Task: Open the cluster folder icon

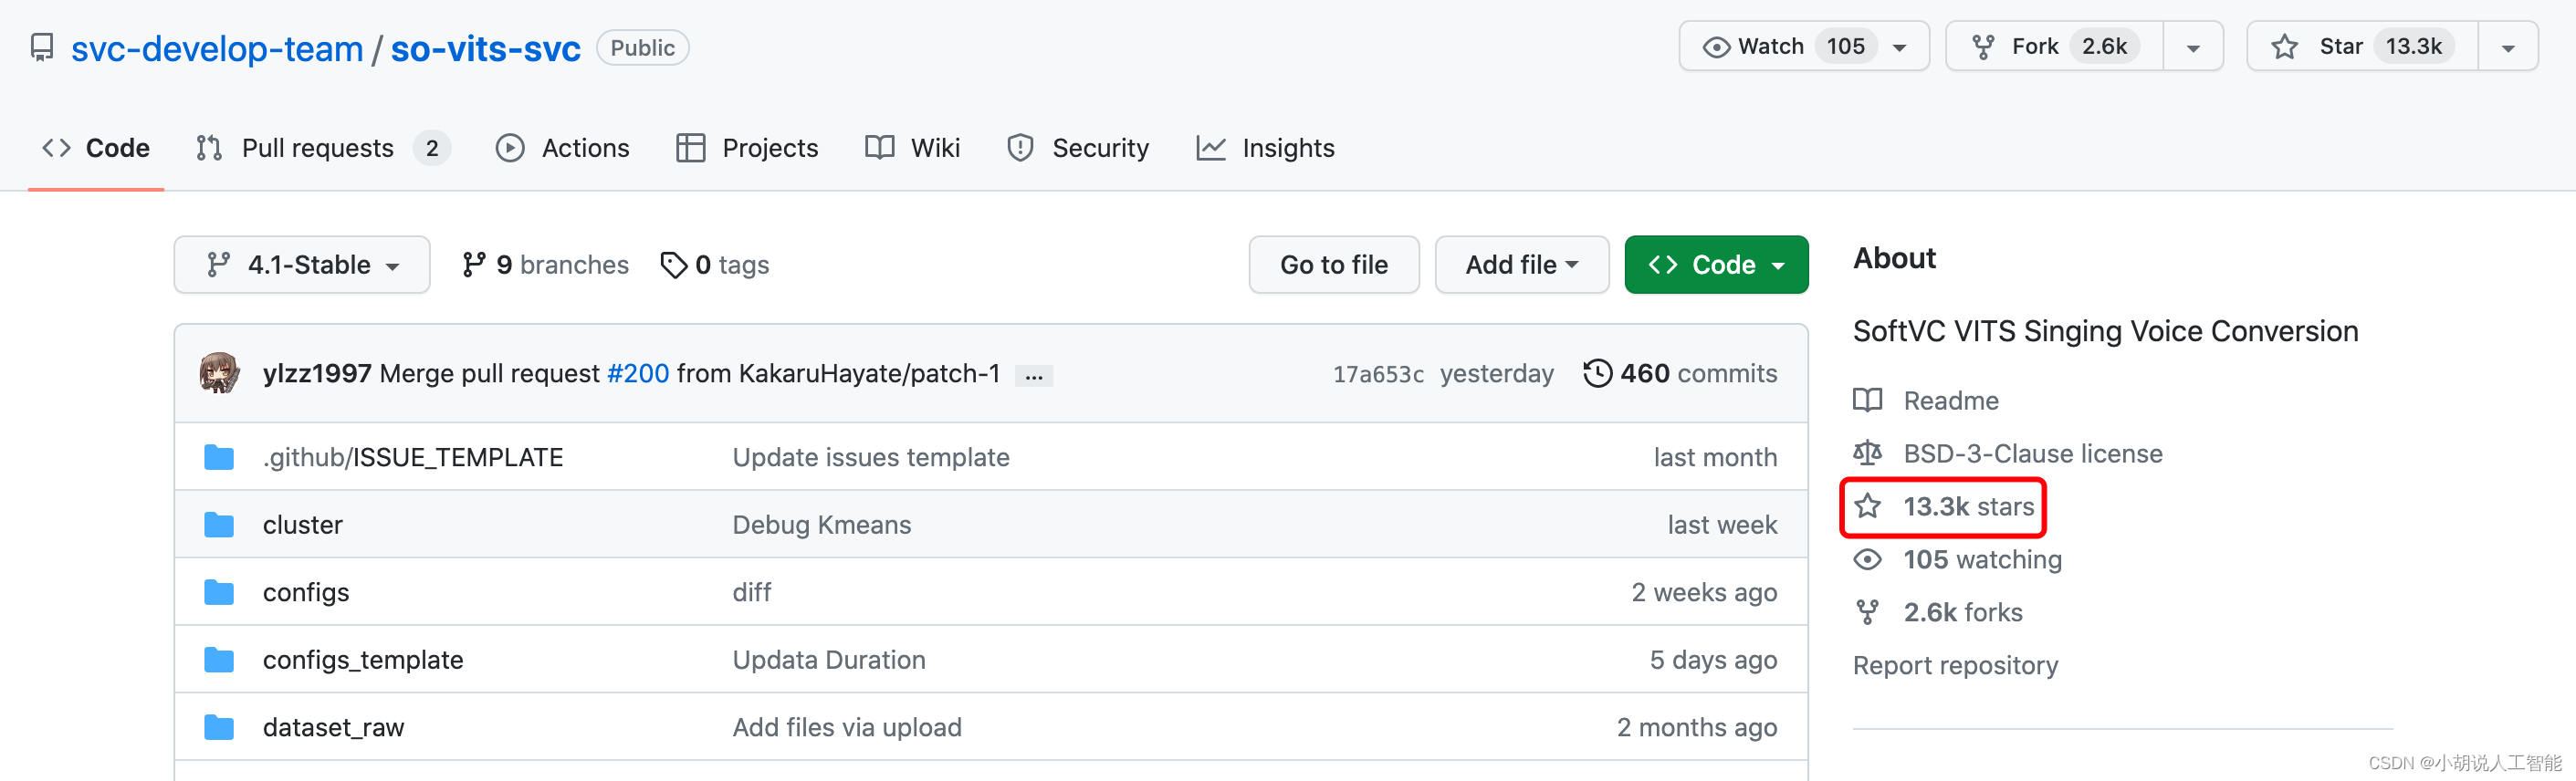Action: click(219, 525)
